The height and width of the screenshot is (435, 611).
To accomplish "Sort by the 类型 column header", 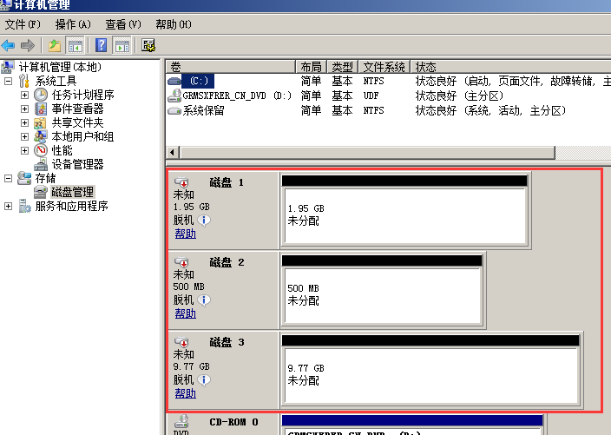I will coord(342,67).
